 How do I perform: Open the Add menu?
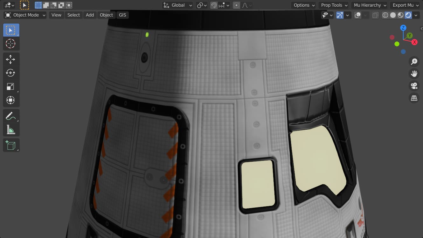point(90,15)
